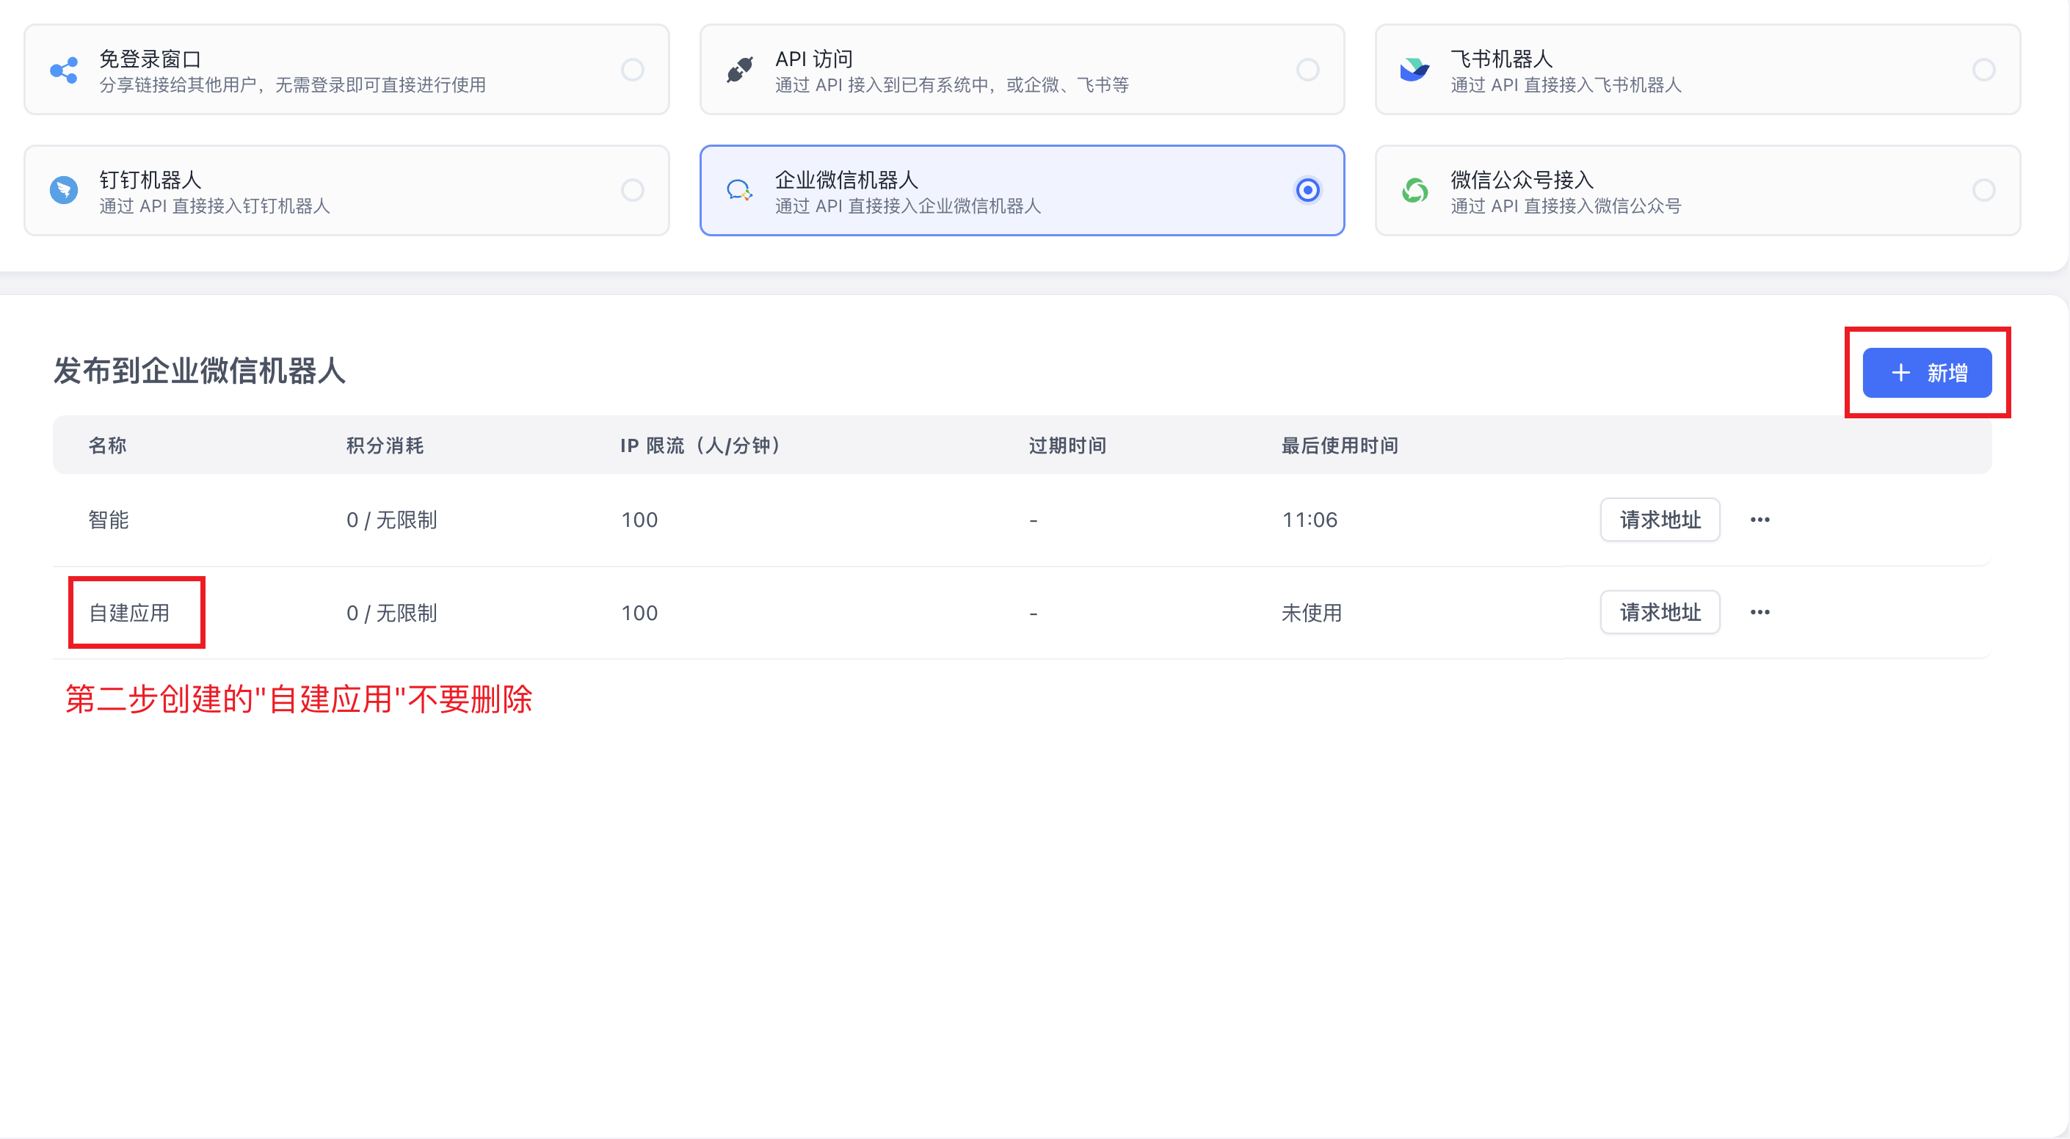Click the selected 企业微信机器人 radio button
Screen dimensions: 2070x1139
click(1307, 190)
